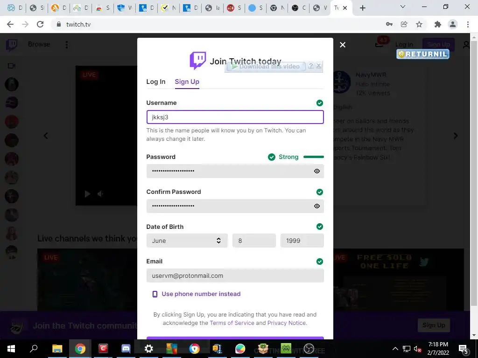The height and width of the screenshot is (358, 478).
Task: Click the Twitch logo in the page header
Action: click(12, 45)
